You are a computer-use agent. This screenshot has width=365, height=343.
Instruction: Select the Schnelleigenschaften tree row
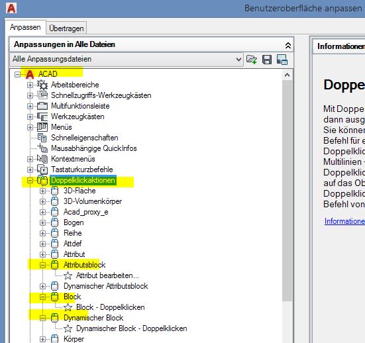pos(85,138)
